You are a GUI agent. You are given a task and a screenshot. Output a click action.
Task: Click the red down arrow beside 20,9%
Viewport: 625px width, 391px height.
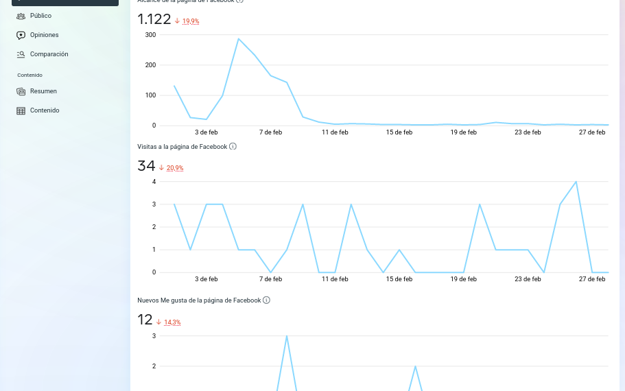pyautogui.click(x=161, y=167)
